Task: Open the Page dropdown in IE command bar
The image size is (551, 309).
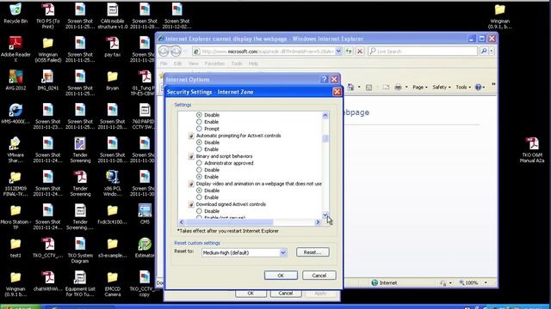Action: pyautogui.click(x=419, y=88)
